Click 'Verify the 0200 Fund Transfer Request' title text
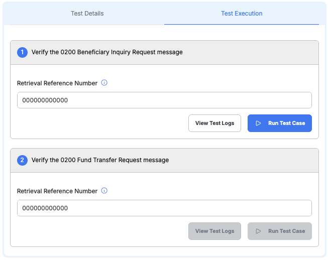Image resolution: width=328 pixels, height=260 pixels. pos(100,160)
